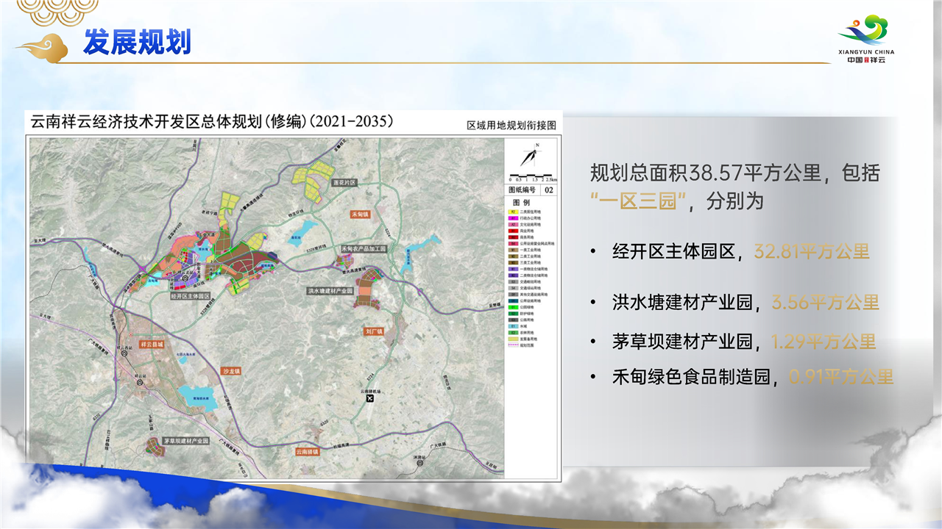Click the north arrow compass on map
942x529 pixels.
[x=530, y=156]
